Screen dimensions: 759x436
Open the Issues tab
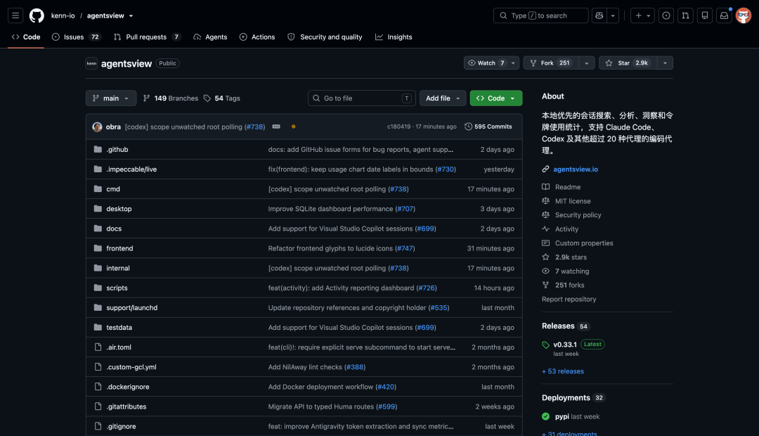coord(76,37)
